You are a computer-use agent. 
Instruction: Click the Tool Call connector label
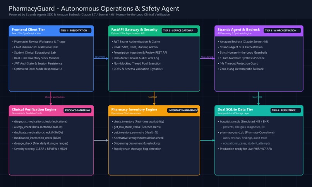click(153, 97)
